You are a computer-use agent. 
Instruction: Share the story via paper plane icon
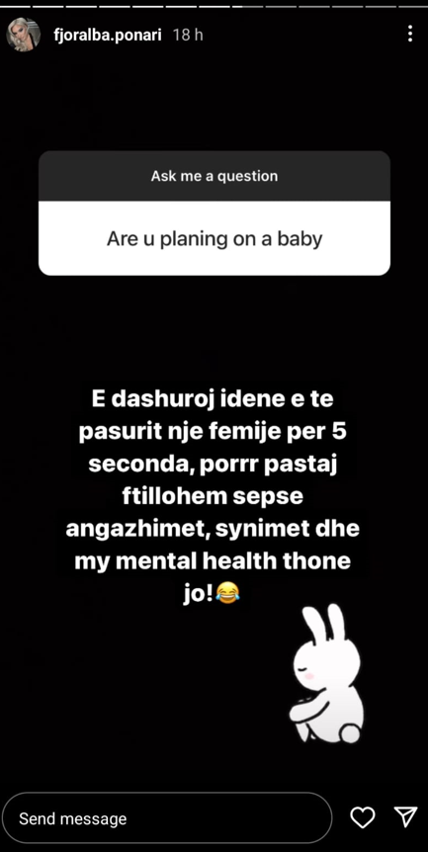point(405,816)
